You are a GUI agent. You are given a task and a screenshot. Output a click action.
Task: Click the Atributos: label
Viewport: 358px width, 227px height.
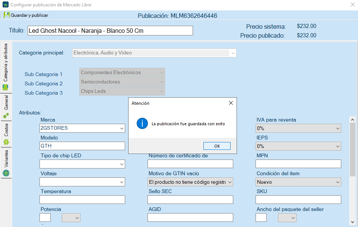pos(30,113)
